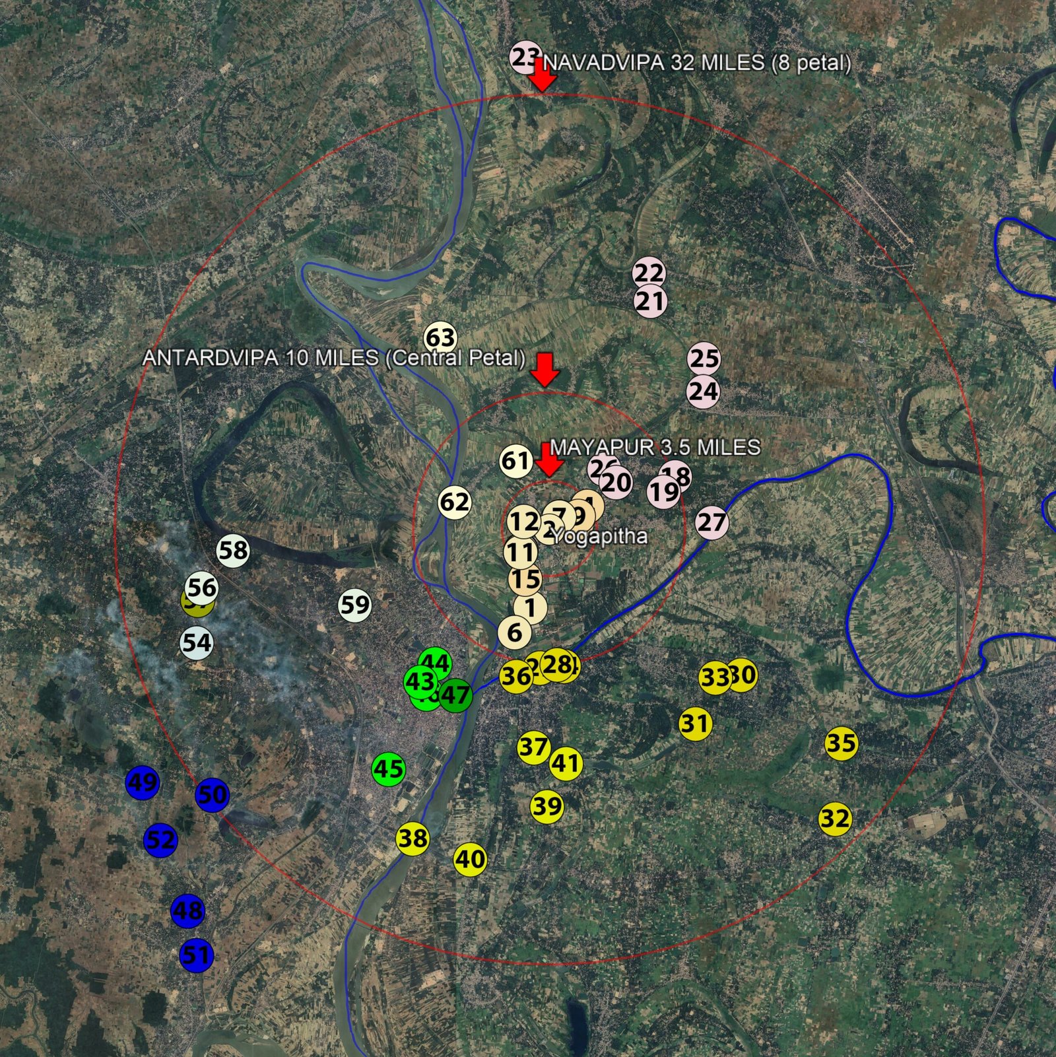Select the cream marker numbered 63
This screenshot has width=1056, height=1057.
(x=440, y=338)
